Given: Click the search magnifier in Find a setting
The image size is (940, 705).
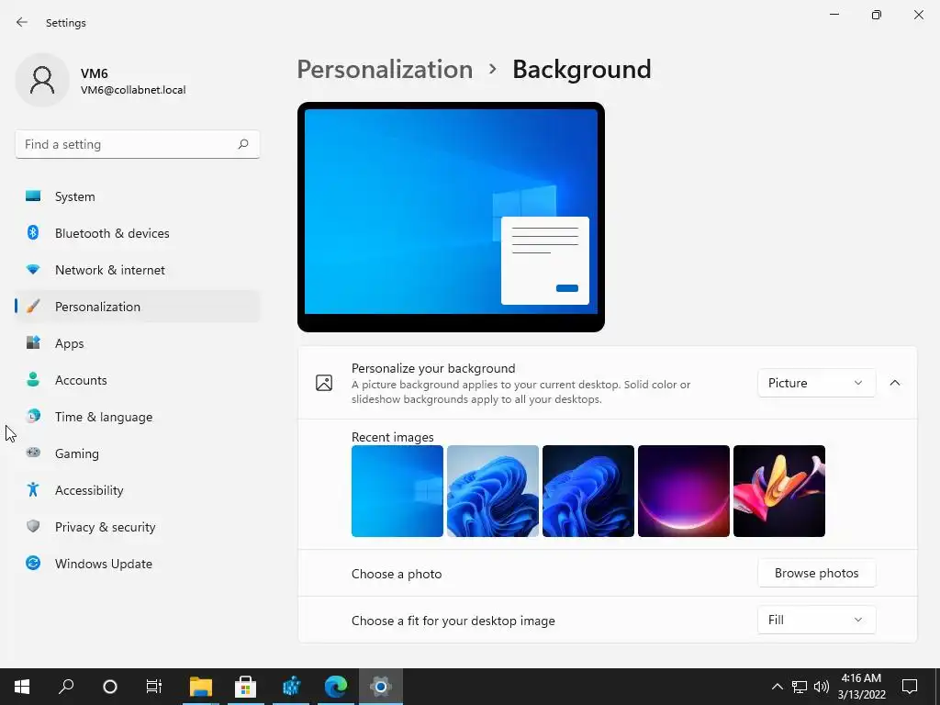Looking at the screenshot, I should click(242, 144).
